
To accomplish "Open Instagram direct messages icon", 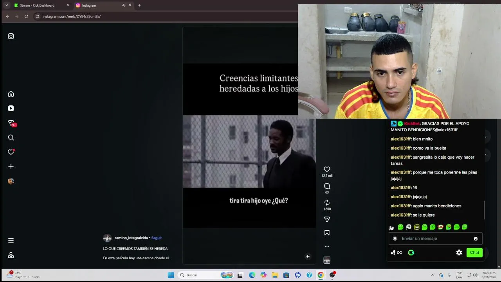I will pyautogui.click(x=11, y=123).
